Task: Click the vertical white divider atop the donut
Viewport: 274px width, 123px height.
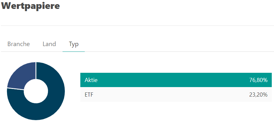Action: click(x=36, y=71)
